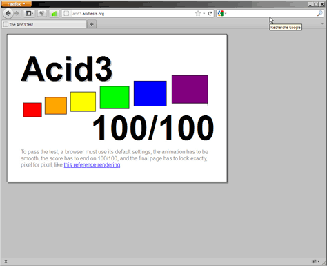
Task: Open the address history dropdown arrow
Action: (204, 14)
